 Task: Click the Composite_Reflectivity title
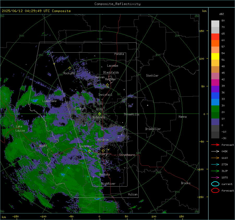118,4
